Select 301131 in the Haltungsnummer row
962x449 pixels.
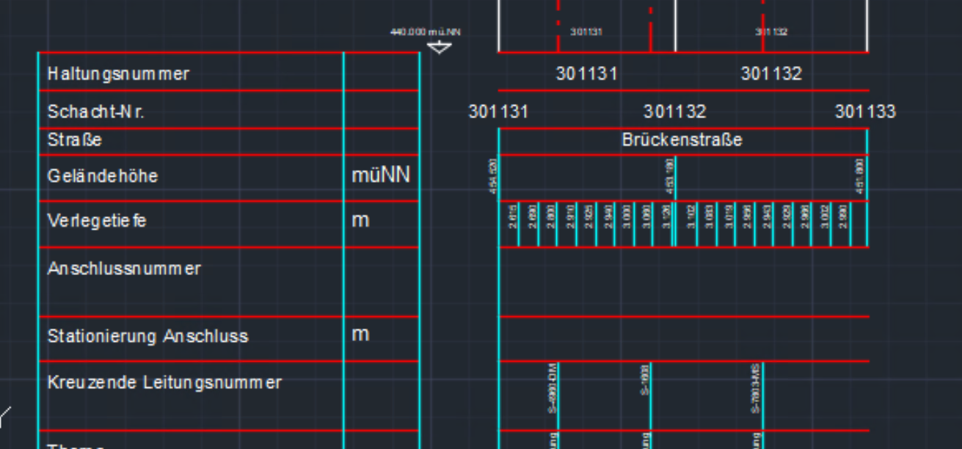pyautogui.click(x=586, y=74)
